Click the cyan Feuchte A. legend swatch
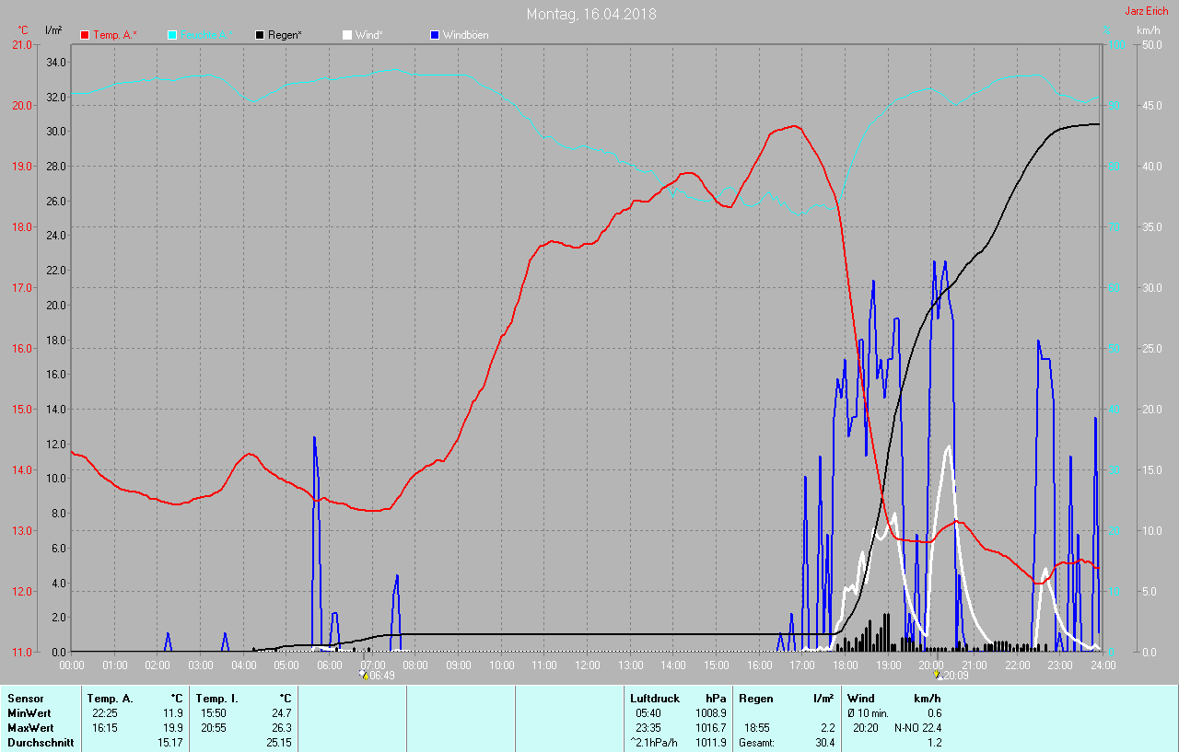 click(172, 35)
